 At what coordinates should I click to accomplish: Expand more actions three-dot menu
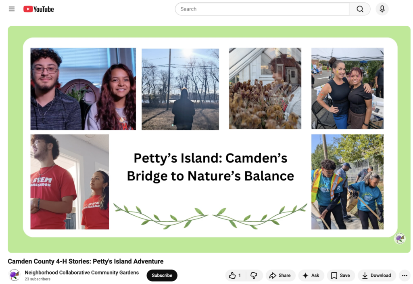tap(405, 276)
